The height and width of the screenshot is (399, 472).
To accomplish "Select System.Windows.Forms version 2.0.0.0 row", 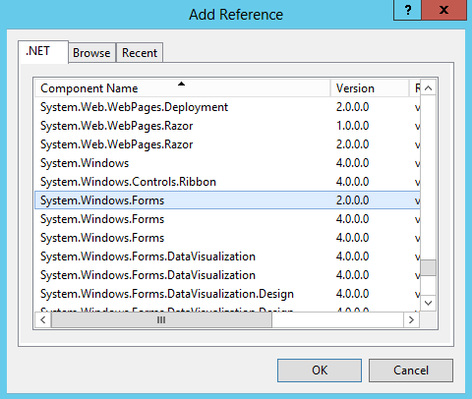I will pos(227,200).
